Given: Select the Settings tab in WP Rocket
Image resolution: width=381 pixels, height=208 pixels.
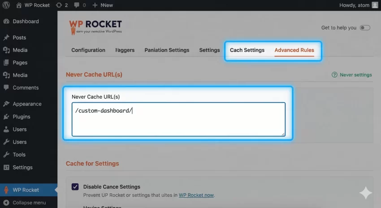Looking at the screenshot, I should tap(209, 50).
